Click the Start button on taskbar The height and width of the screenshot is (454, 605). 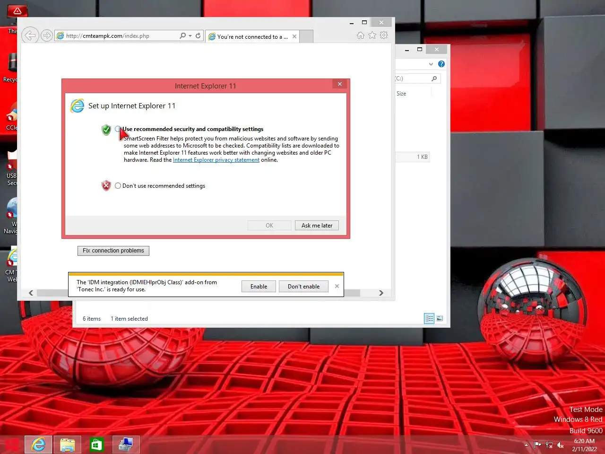[12, 445]
